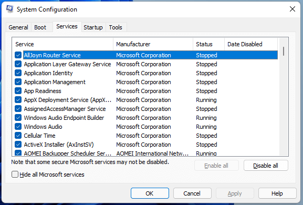Click the System Configuration title bar icon
Image resolution: width=303 pixels, height=205 pixels.
(x=9, y=9)
